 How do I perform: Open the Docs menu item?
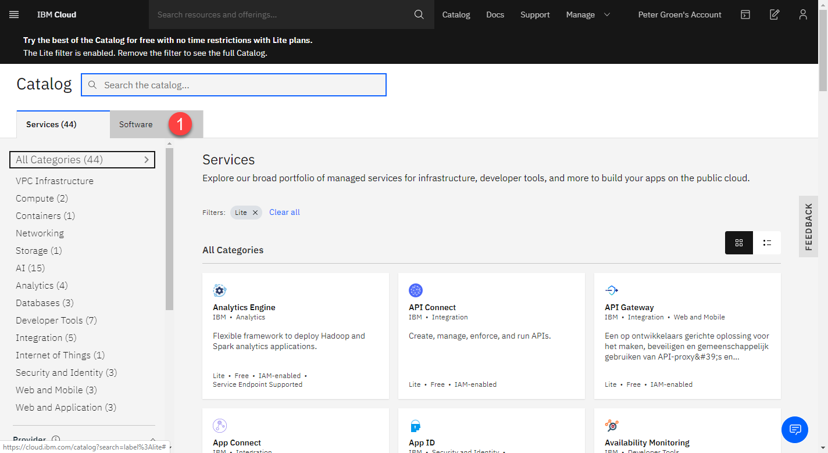pyautogui.click(x=495, y=15)
